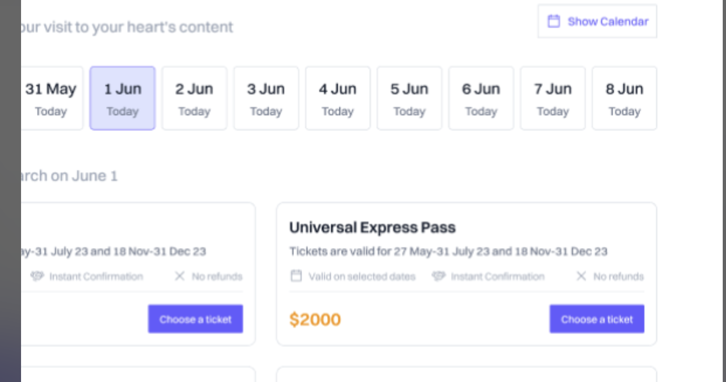726x382 pixels.
Task: Pick 2 Jun as visit date
Action: click(x=194, y=99)
